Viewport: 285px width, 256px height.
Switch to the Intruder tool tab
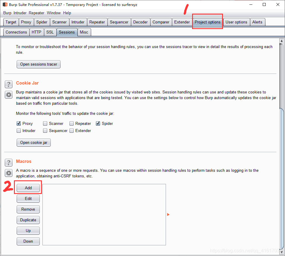(78, 22)
